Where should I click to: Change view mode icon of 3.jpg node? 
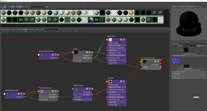[x=89, y=52]
